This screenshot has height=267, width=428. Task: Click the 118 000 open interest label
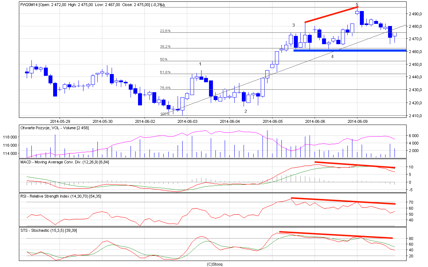tap(11, 137)
